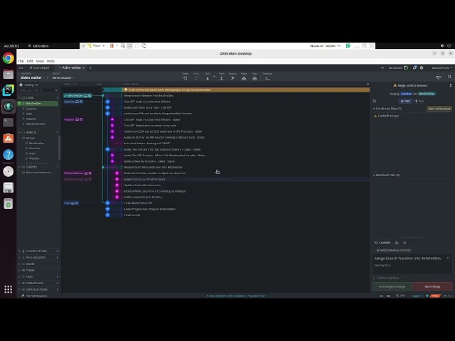Click the search icon in the branch filter box
Viewport: 455px width, 341px height.
(56, 90)
